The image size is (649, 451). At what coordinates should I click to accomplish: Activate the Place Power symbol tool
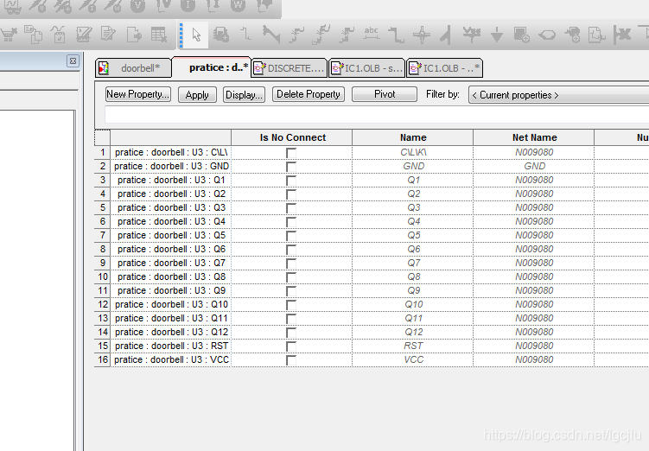[x=472, y=35]
